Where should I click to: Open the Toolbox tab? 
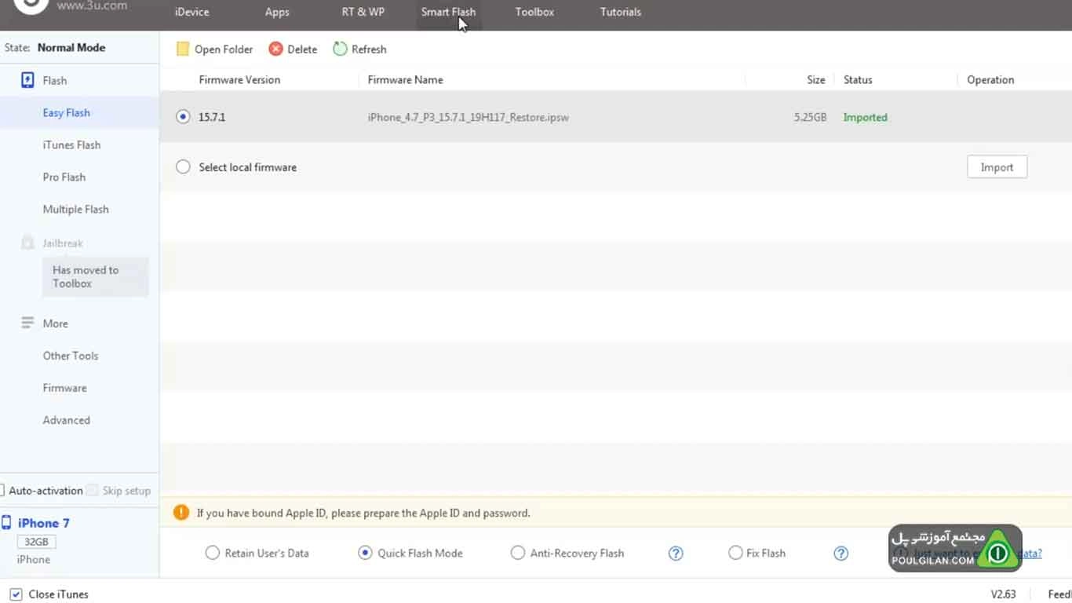click(x=534, y=12)
